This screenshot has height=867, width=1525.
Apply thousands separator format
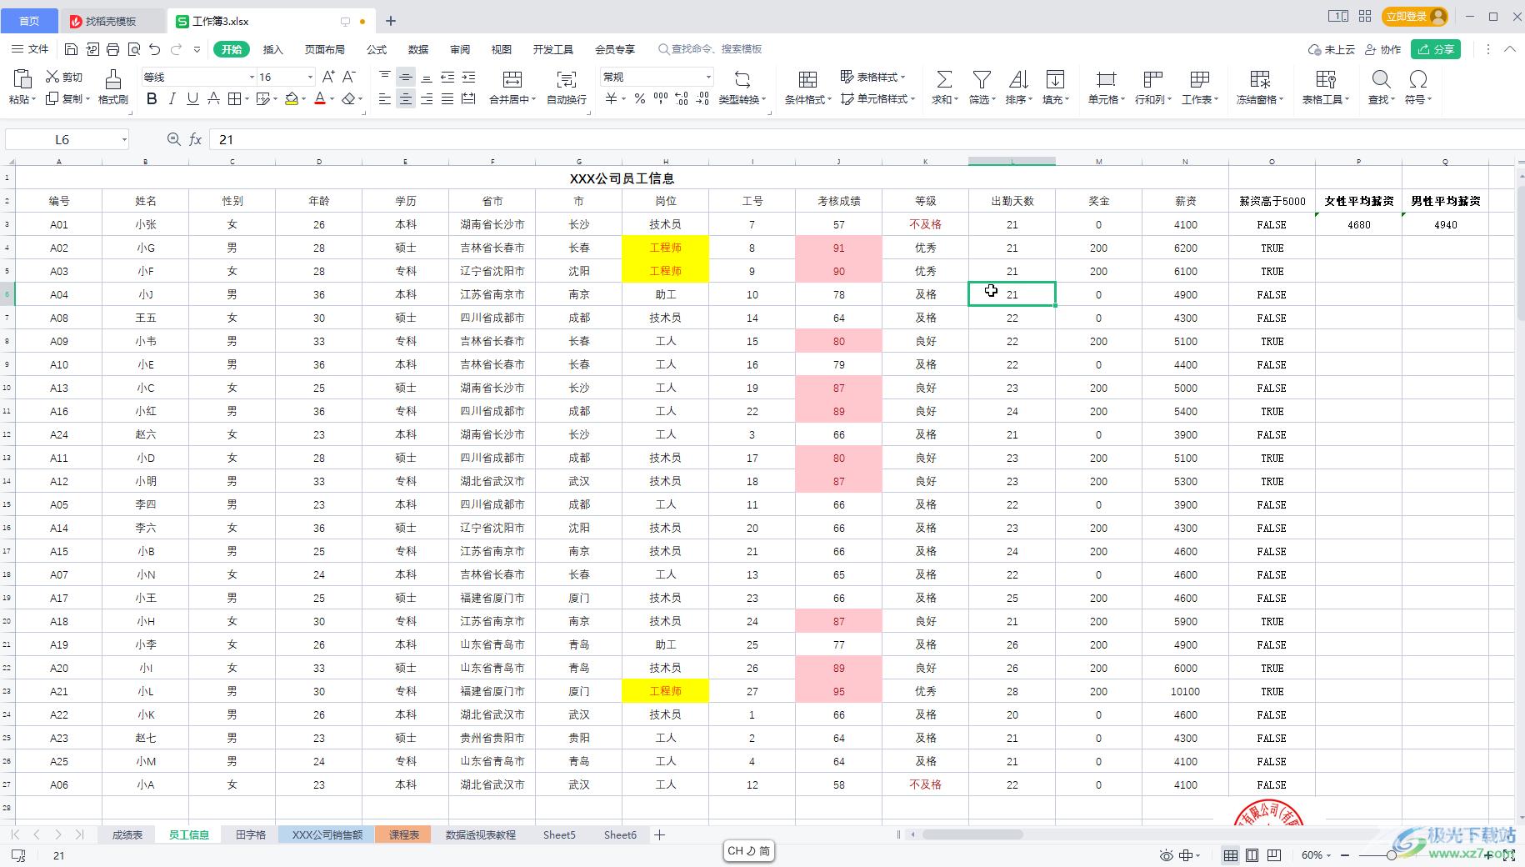pyautogui.click(x=661, y=98)
